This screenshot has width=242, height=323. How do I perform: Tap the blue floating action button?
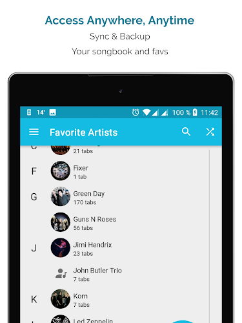point(183,322)
